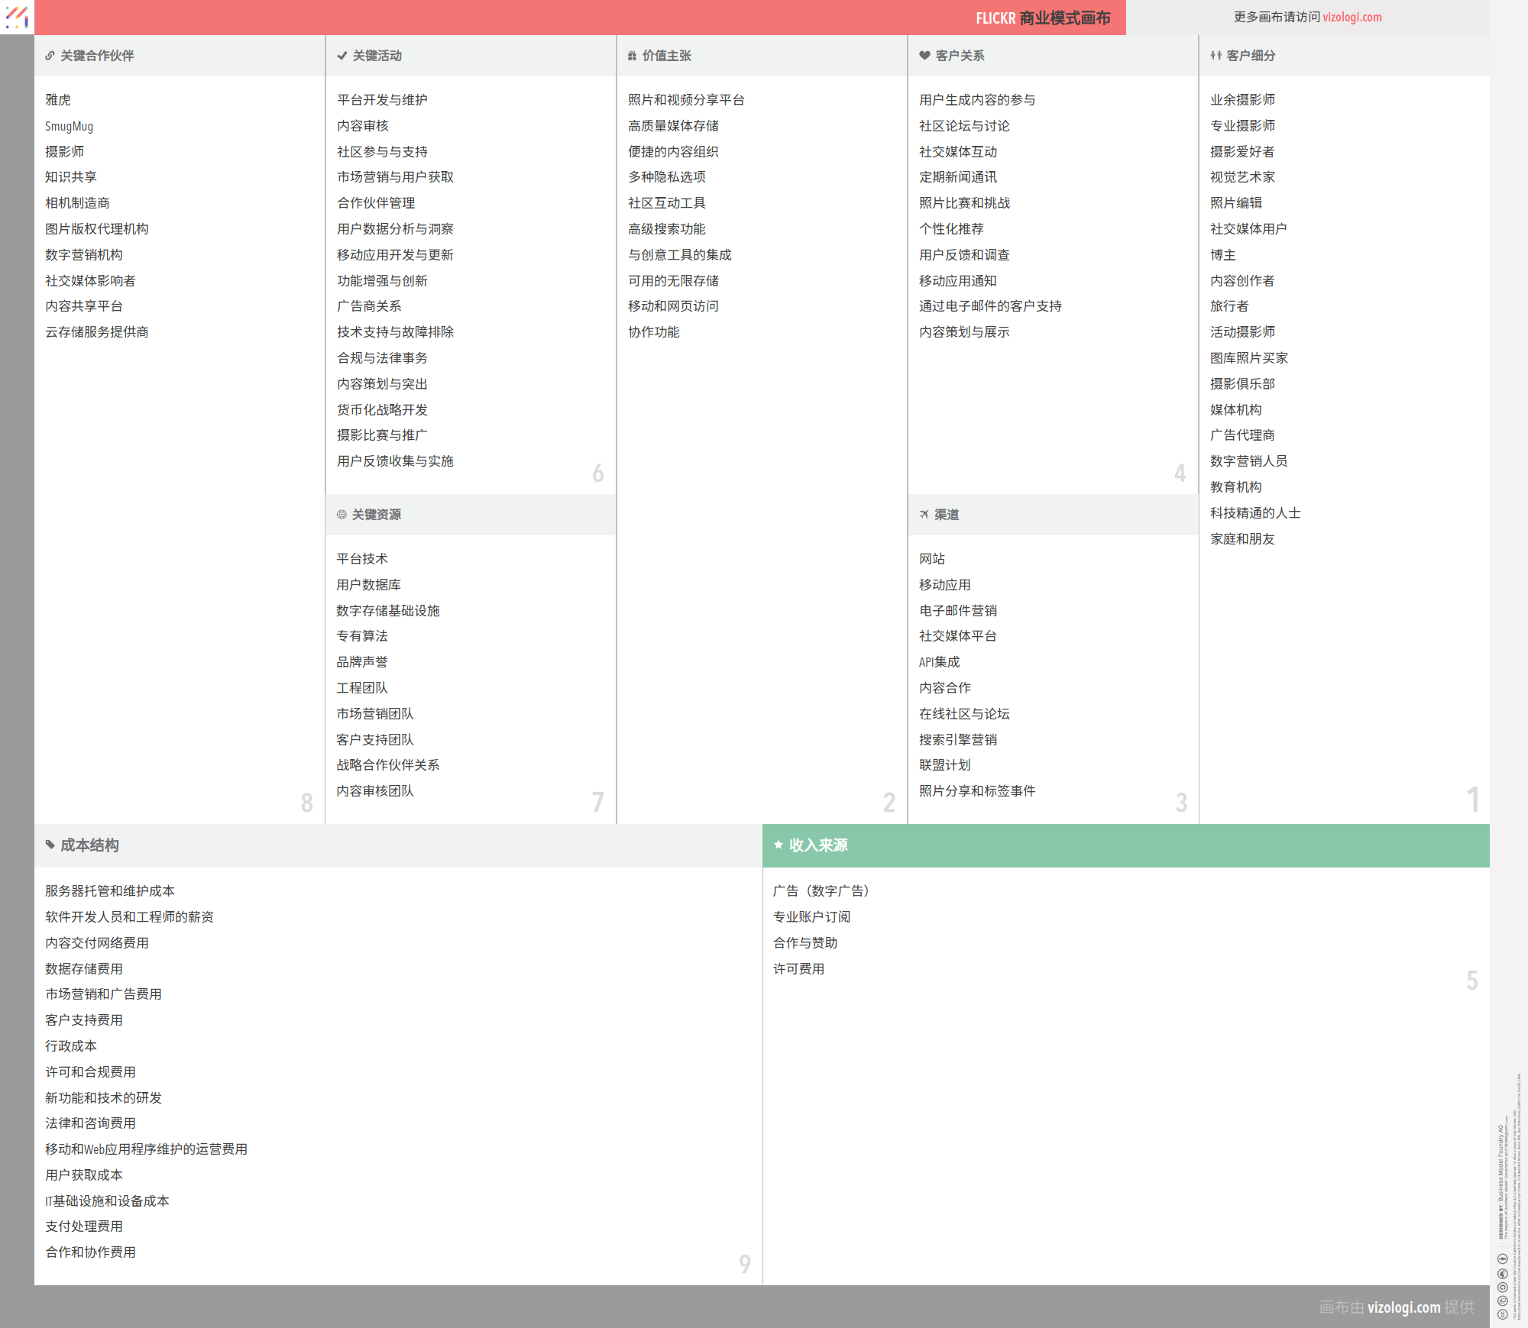Click the Creative Commons license icon
The width and height of the screenshot is (1528, 1328).
pyautogui.click(x=1502, y=1314)
